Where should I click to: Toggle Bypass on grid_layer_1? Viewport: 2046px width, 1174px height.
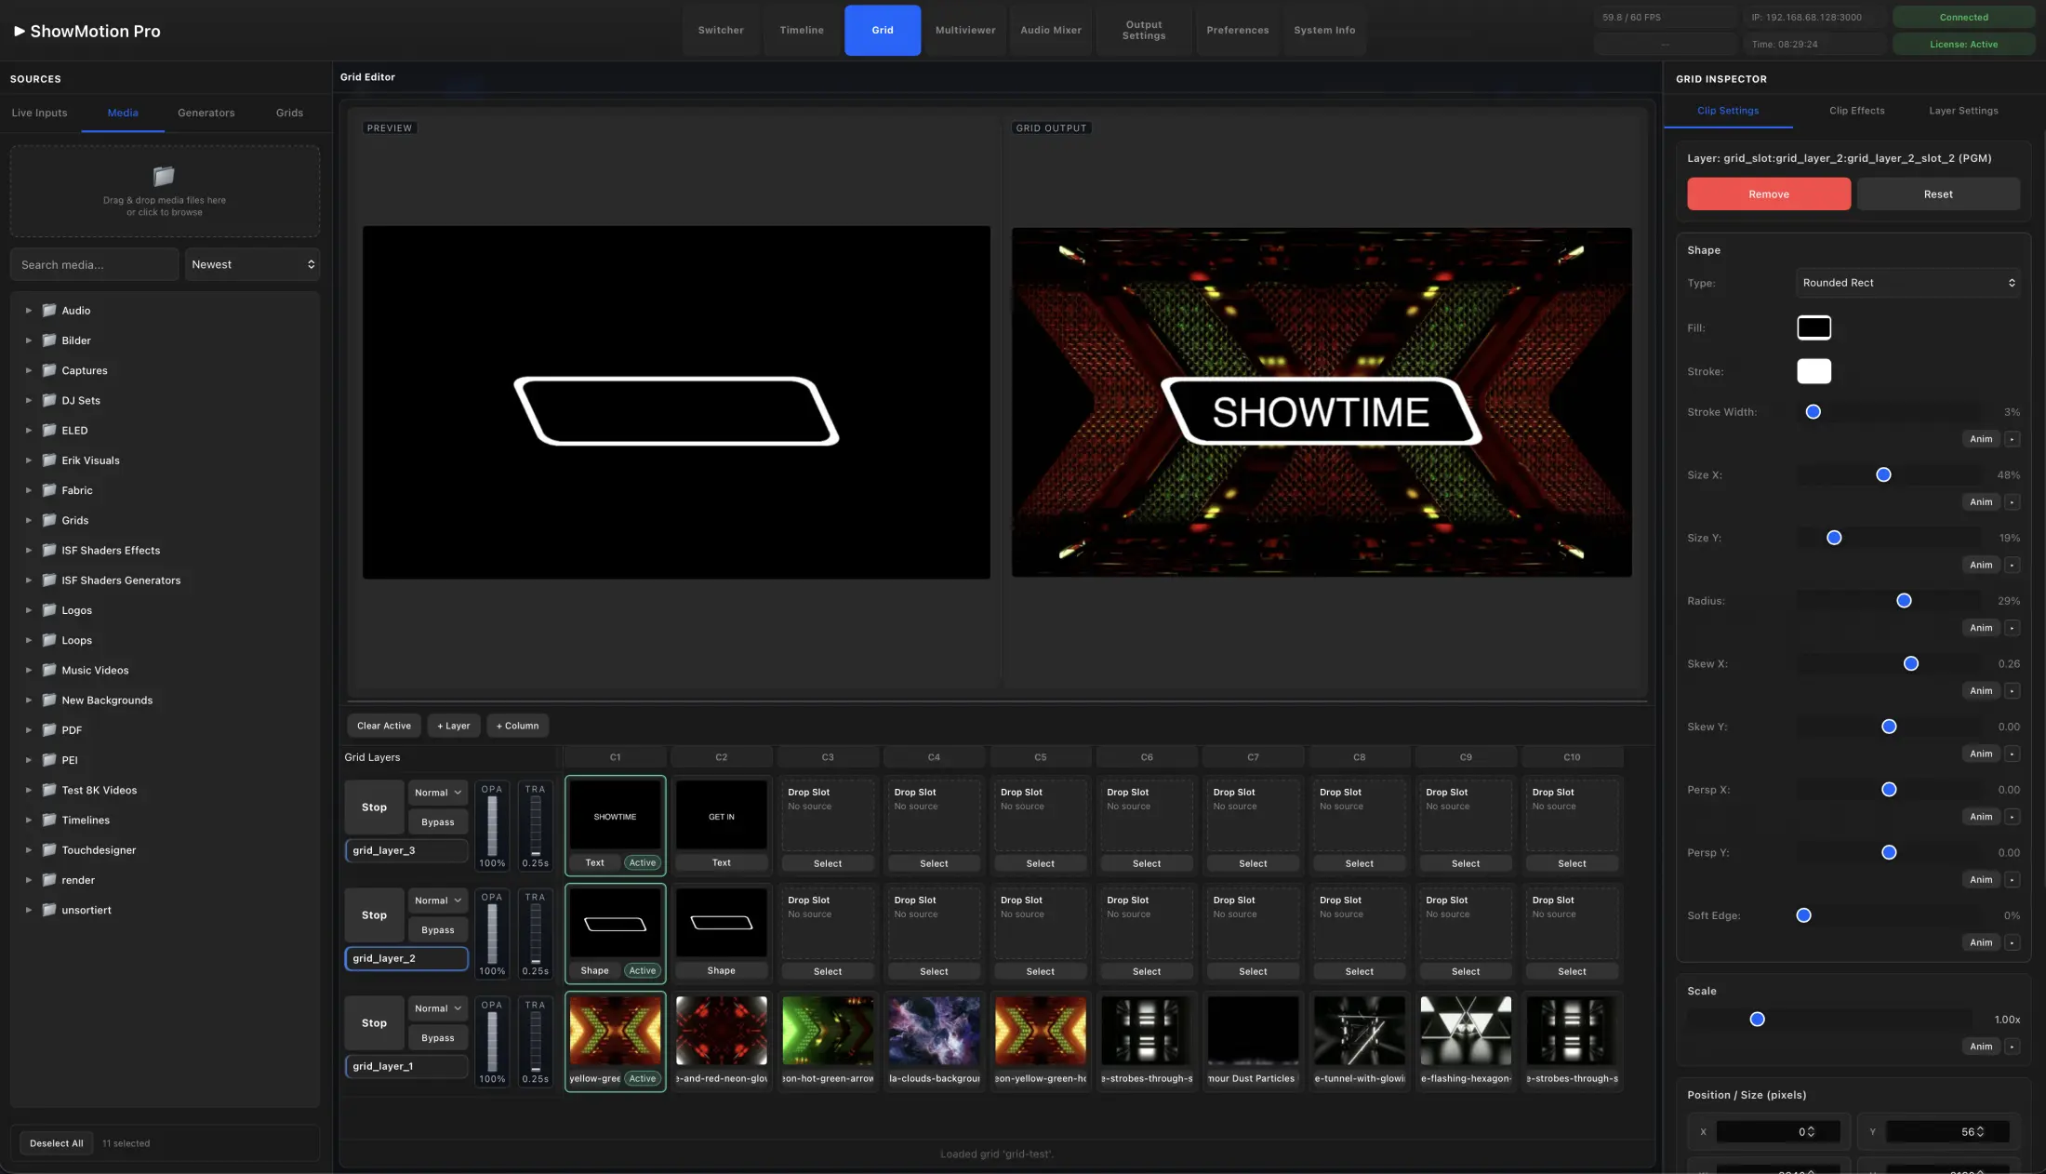(437, 1038)
